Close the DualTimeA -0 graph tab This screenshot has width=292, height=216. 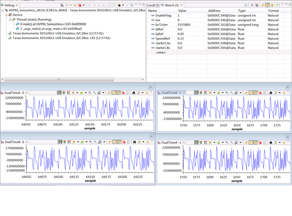click(27, 93)
